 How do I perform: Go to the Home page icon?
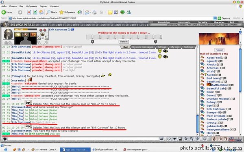pos(41,12)
